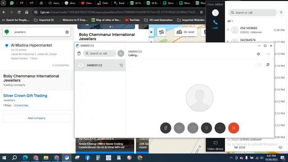The image size is (288, 162).
Task: Click the Add company button
Action: click(36, 118)
